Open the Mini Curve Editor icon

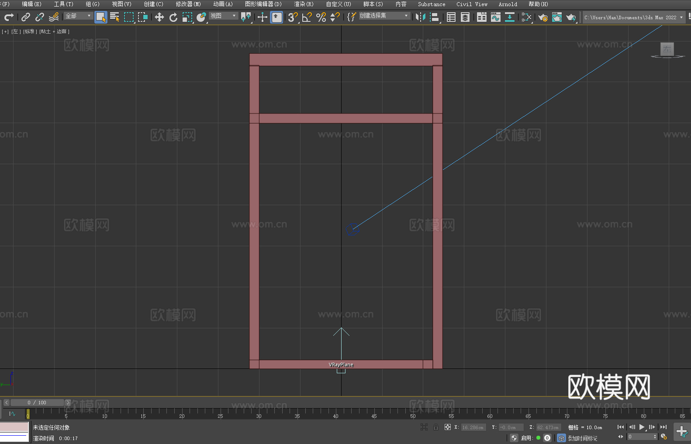(x=12, y=413)
